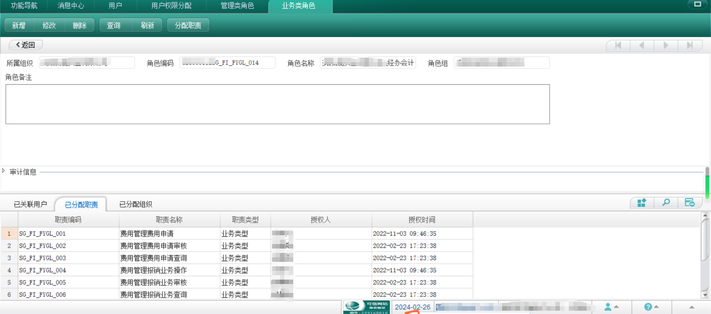711x314 pixels.
Task: Click the table scrollbar up arrow
Action: point(705,215)
